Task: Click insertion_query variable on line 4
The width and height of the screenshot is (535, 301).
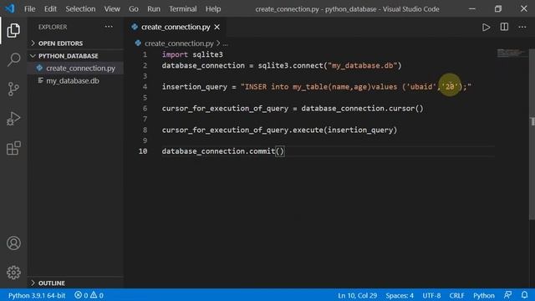Action: tap(195, 87)
